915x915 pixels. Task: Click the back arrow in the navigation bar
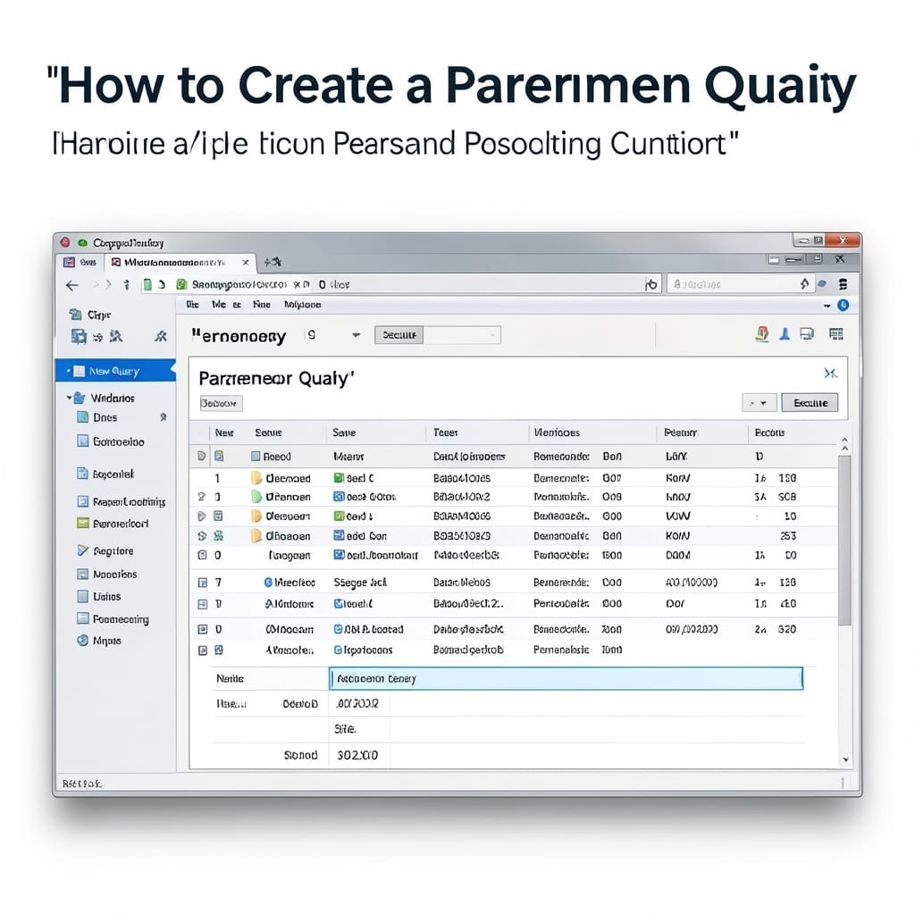pyautogui.click(x=71, y=285)
